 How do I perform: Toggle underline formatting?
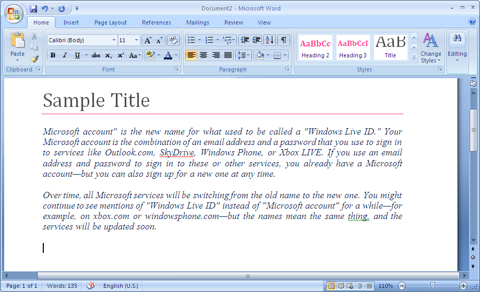(77, 55)
